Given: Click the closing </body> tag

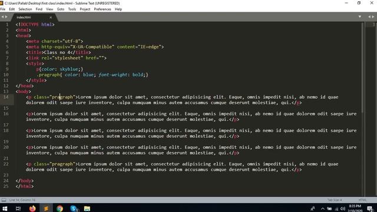Looking at the screenshot, I should (25, 181).
